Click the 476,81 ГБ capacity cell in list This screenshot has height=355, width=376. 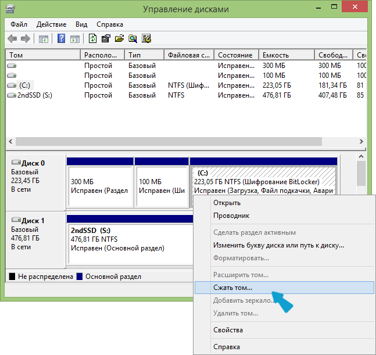(x=277, y=95)
